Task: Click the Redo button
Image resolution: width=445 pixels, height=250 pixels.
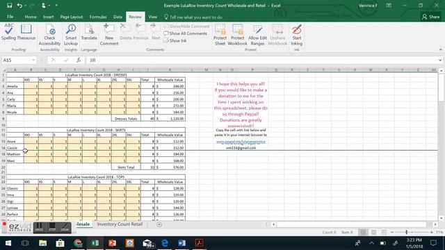Action: tap(32, 6)
